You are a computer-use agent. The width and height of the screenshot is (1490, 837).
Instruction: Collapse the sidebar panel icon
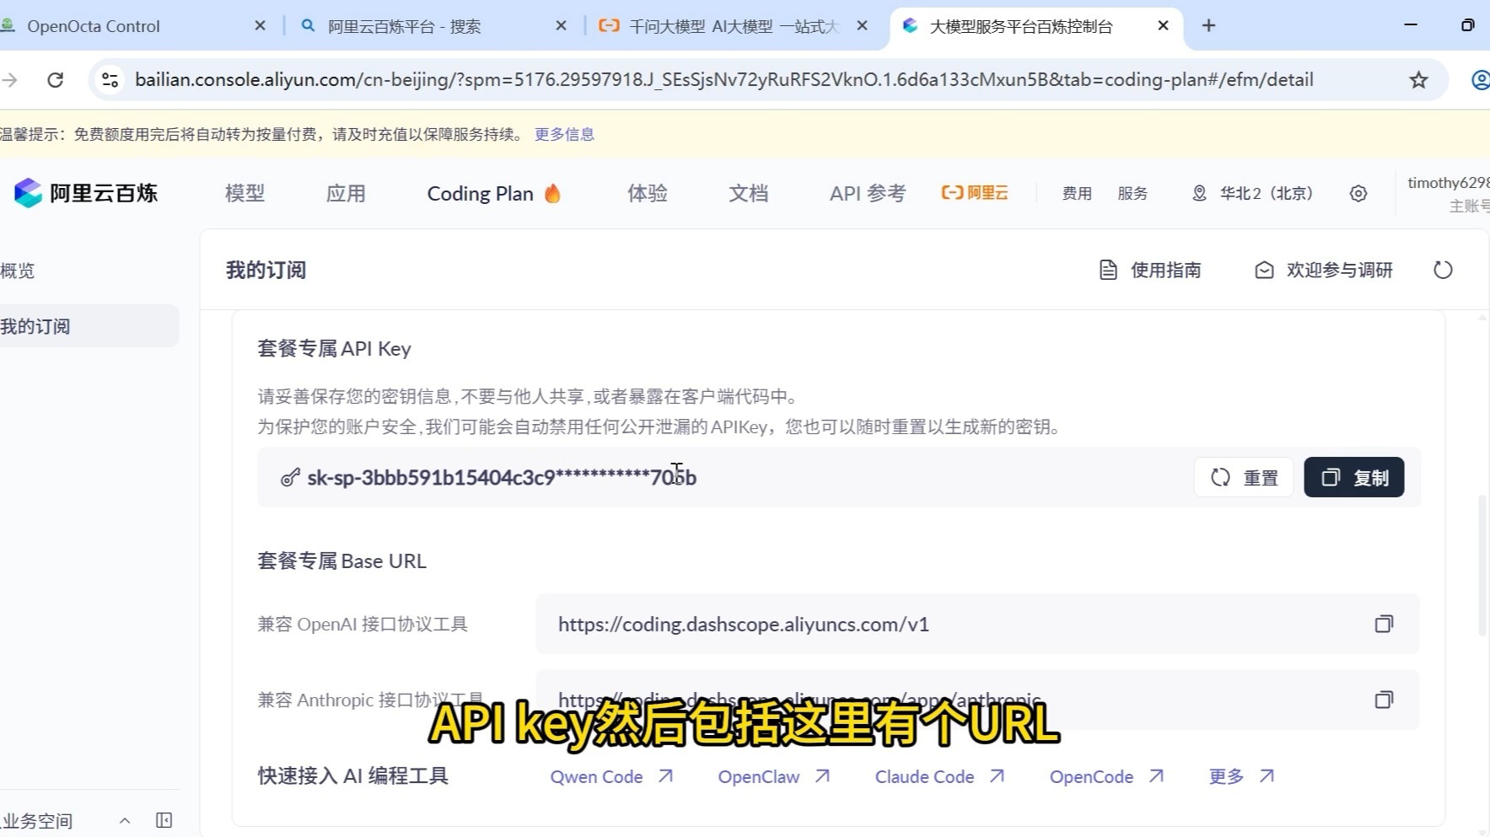click(164, 821)
